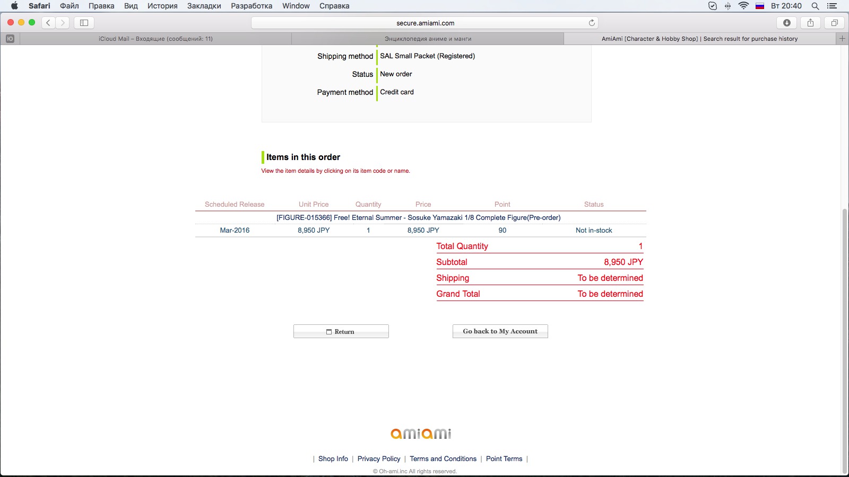Show all tabs overview icon
849x477 pixels.
[x=834, y=23]
